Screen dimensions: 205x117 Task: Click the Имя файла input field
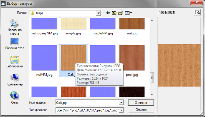click(x=87, y=103)
